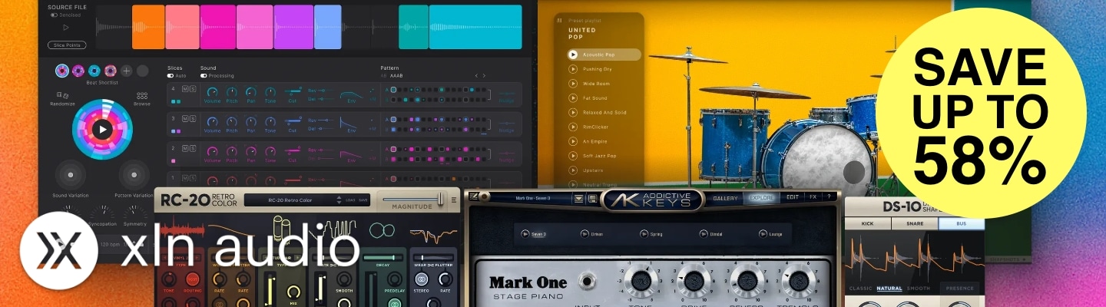
Task: Solo slice track 4
Action: [192, 89]
